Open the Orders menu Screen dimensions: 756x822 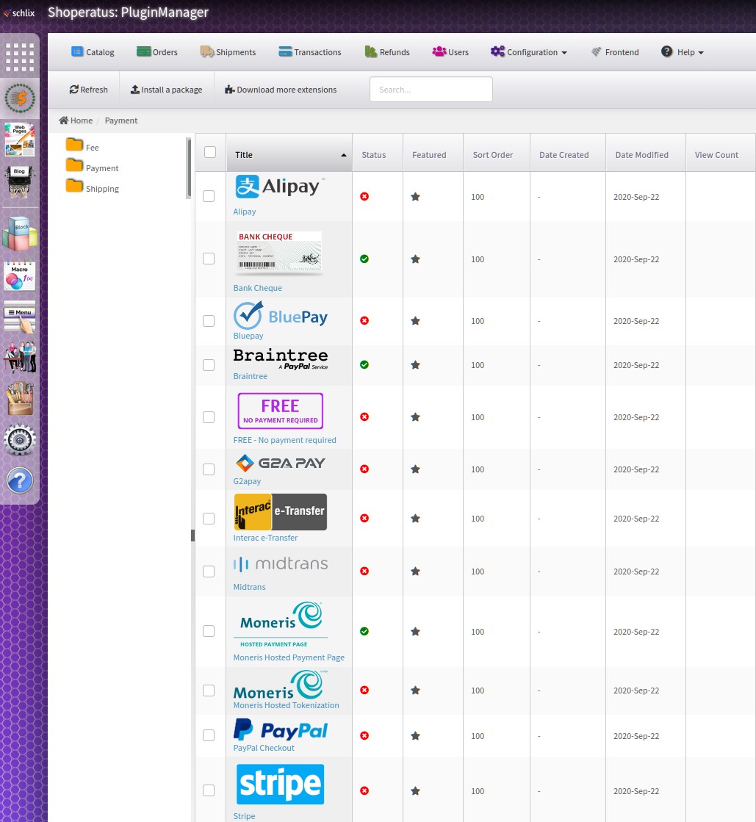coord(156,52)
